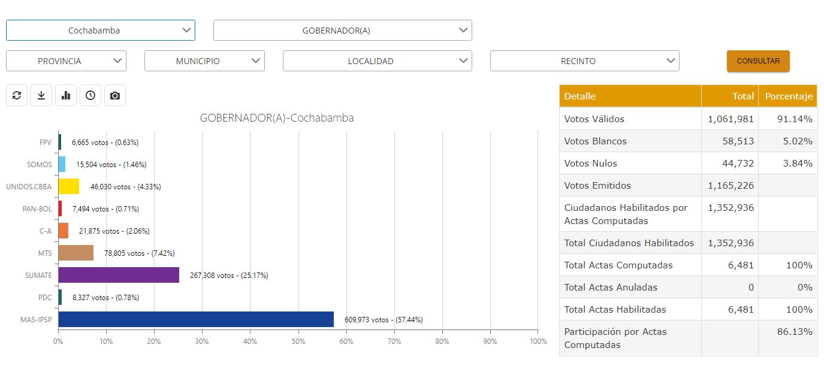Open the RECINTO dropdown
824x369 pixels.
point(584,61)
